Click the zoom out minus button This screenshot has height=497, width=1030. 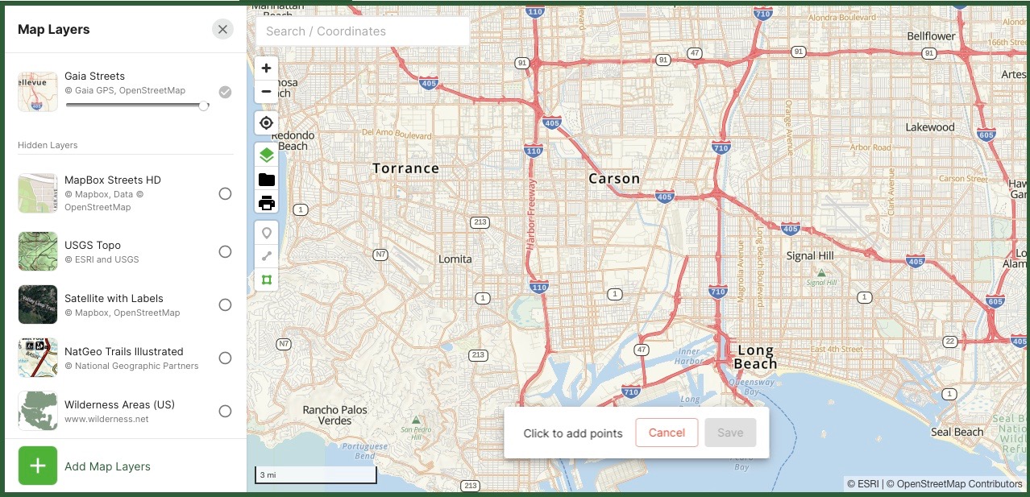point(266,92)
